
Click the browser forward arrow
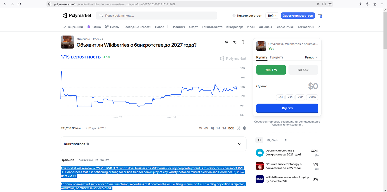pos(12,4)
